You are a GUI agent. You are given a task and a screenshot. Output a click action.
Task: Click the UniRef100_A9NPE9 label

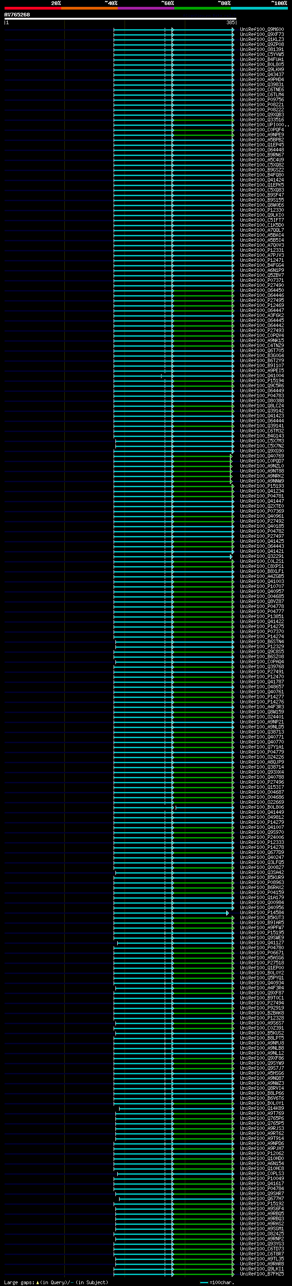(262, 135)
